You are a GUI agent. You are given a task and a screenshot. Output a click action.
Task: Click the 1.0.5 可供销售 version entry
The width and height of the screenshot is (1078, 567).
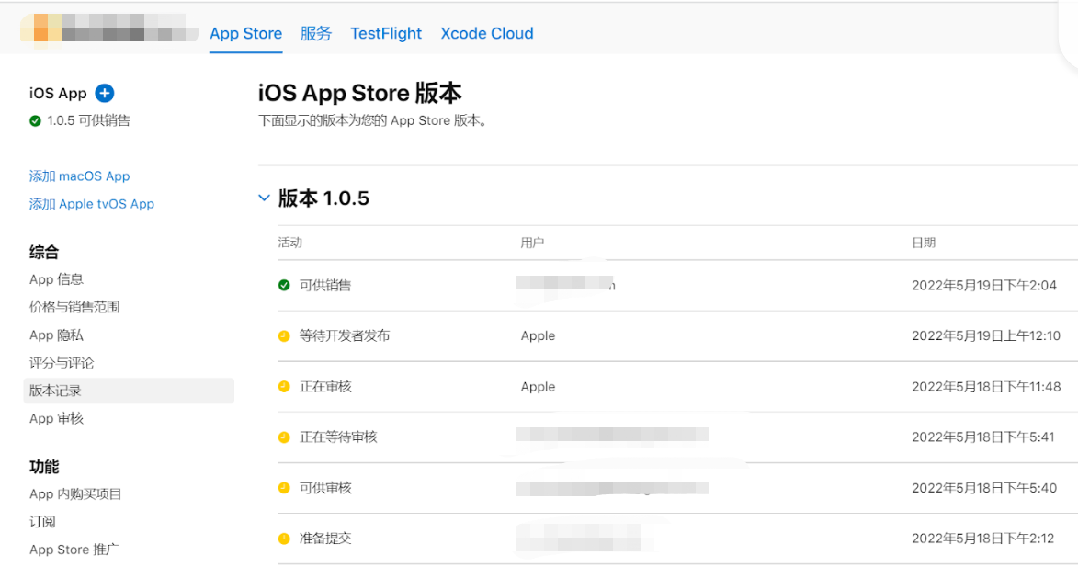pyautogui.click(x=89, y=121)
